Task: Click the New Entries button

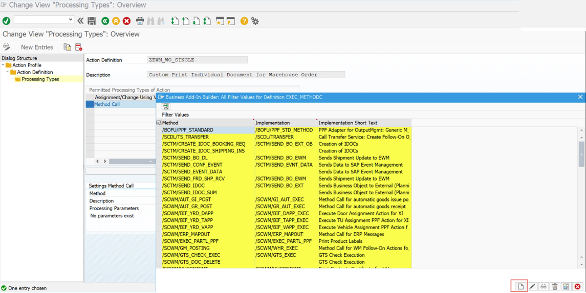Action: (37, 47)
